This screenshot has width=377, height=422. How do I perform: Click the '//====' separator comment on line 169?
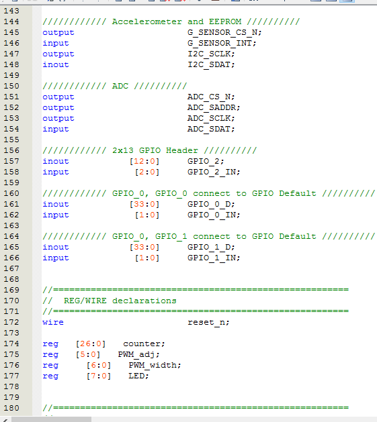point(196,290)
